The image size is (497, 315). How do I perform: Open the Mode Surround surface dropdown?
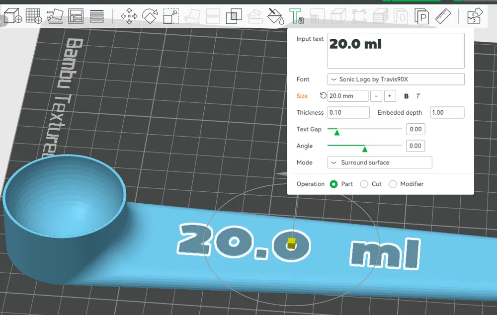coord(380,162)
